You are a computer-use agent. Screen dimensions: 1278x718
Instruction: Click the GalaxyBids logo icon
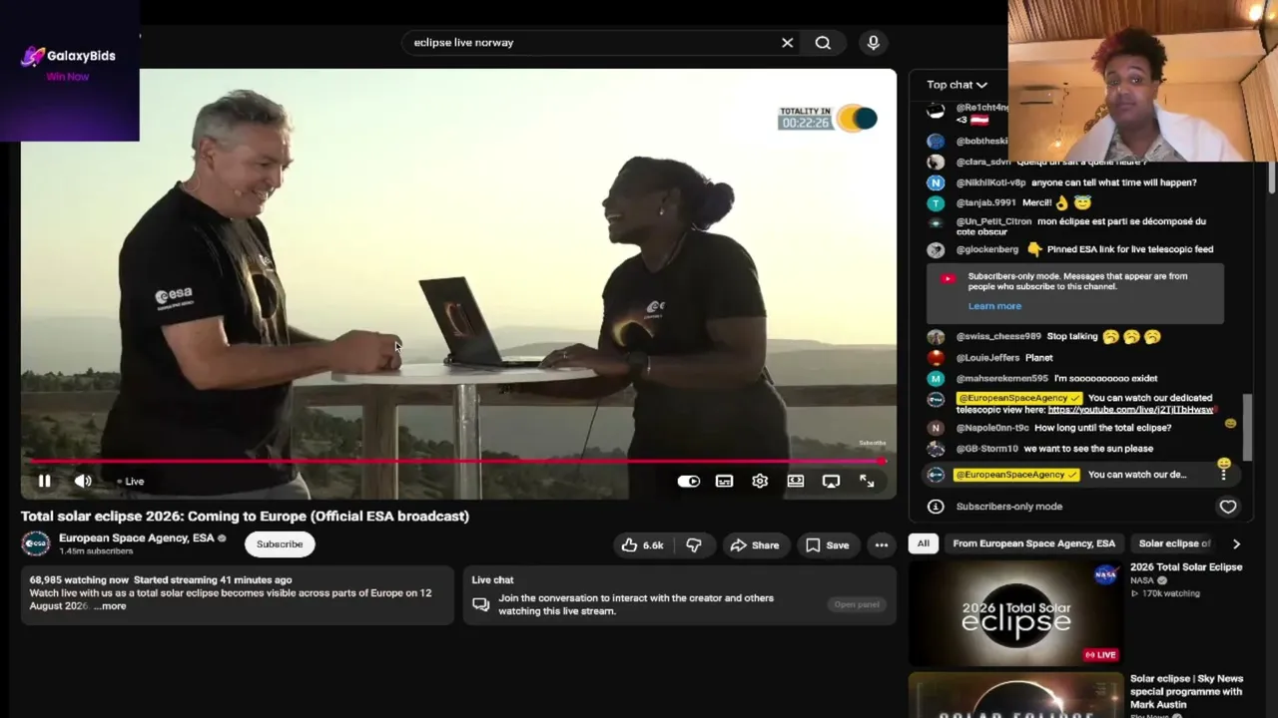click(33, 56)
